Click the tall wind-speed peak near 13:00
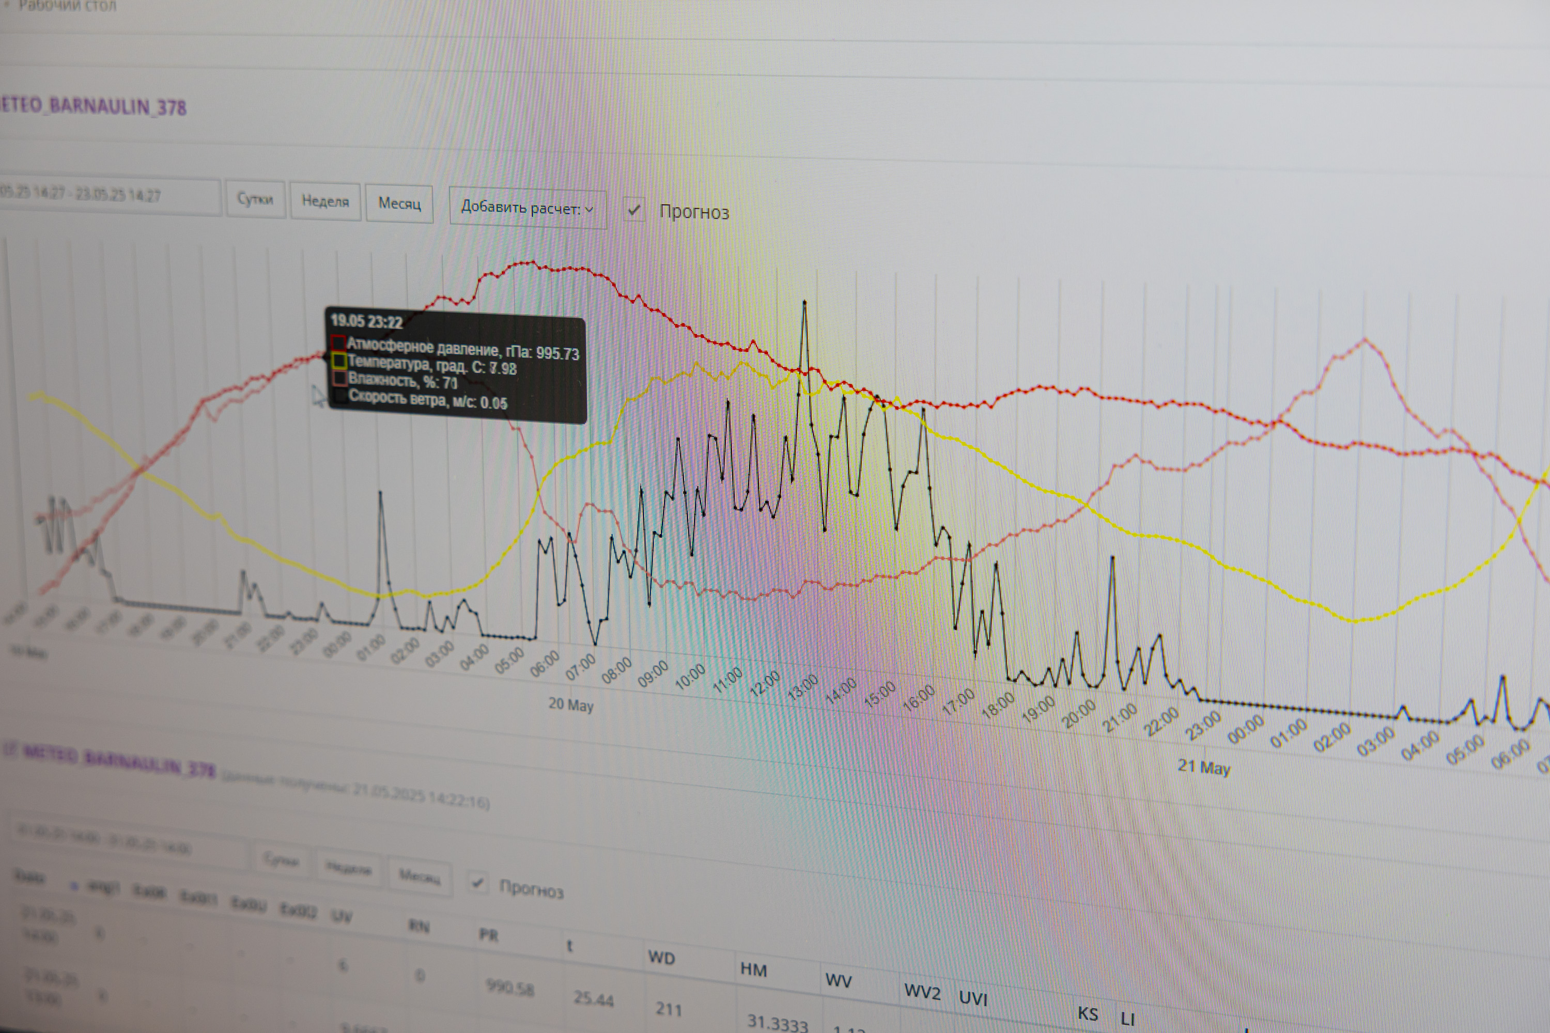The image size is (1550, 1033). tap(804, 302)
